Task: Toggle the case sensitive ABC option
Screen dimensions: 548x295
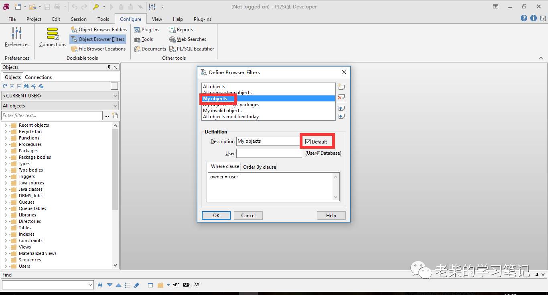Action: pos(176,285)
